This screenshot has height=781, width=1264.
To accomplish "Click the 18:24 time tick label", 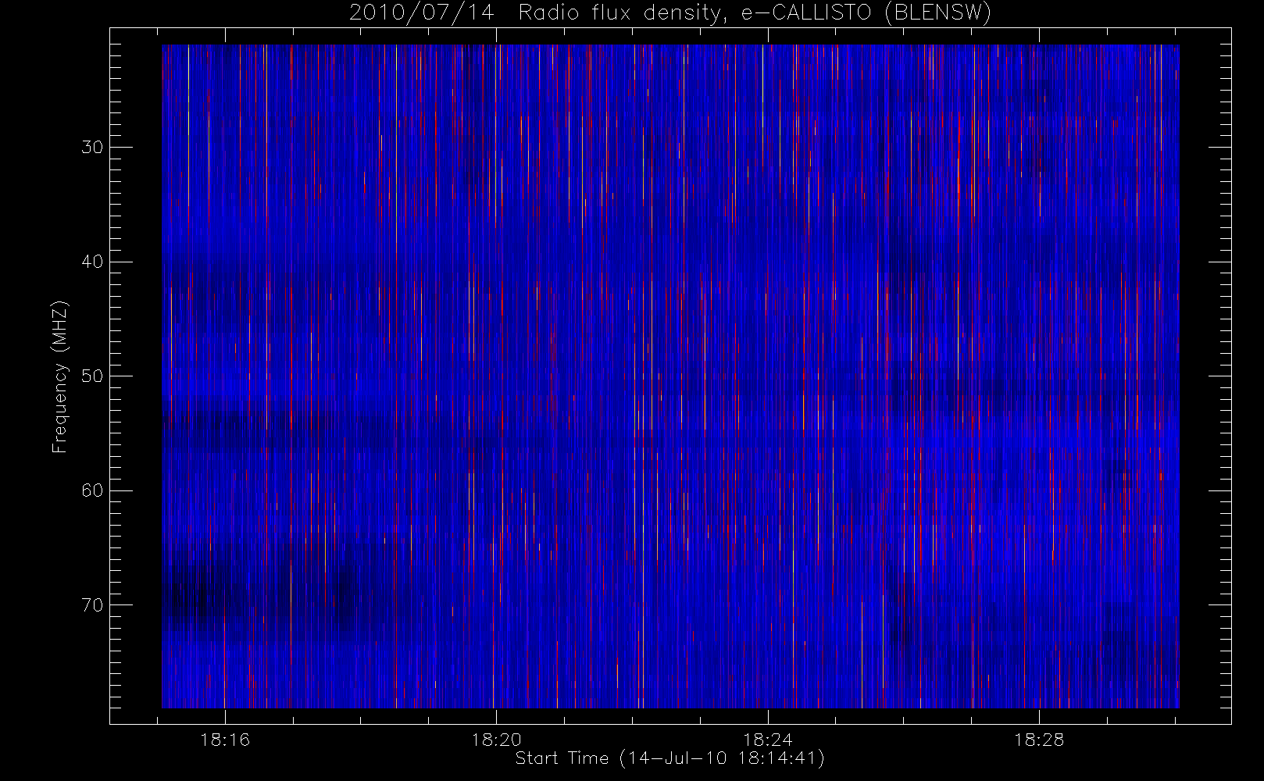I will coord(768,740).
